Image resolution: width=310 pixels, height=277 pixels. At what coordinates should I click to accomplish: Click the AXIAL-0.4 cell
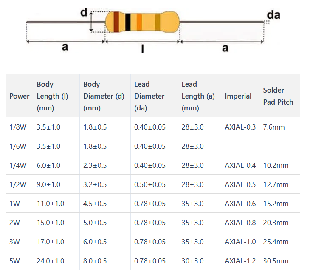click(x=240, y=165)
